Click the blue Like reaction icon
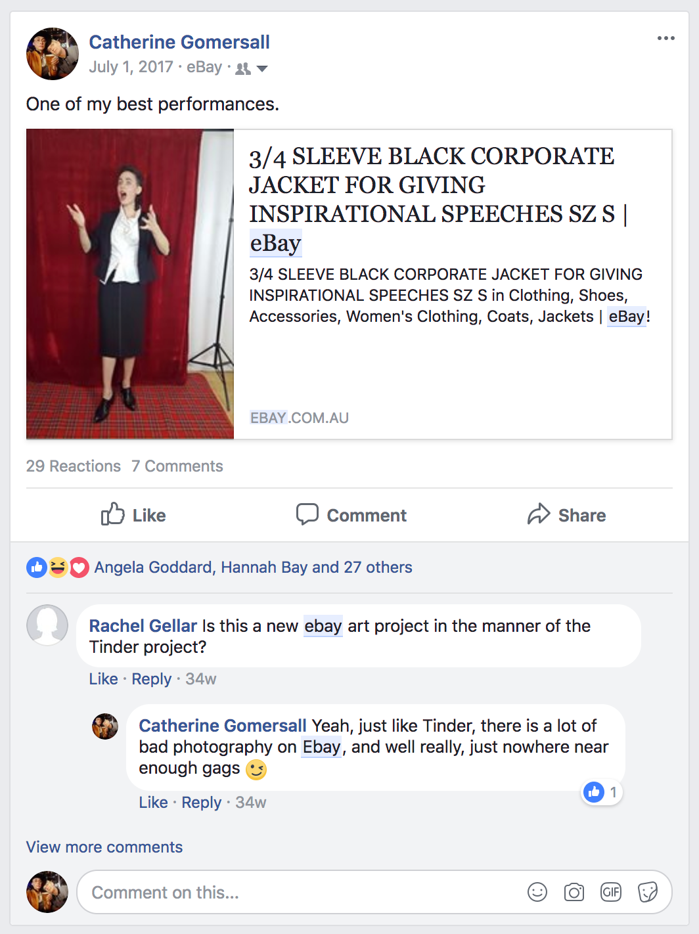Viewport: 699px width, 934px height. click(x=36, y=567)
